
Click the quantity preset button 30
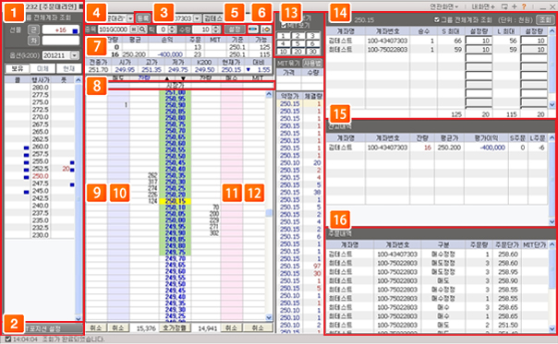coord(312,52)
